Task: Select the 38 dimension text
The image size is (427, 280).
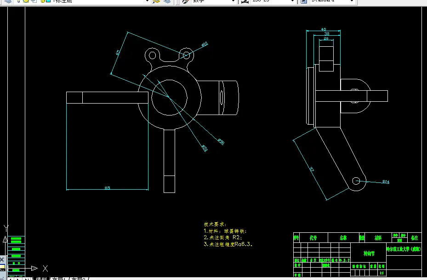Action: (x=326, y=33)
